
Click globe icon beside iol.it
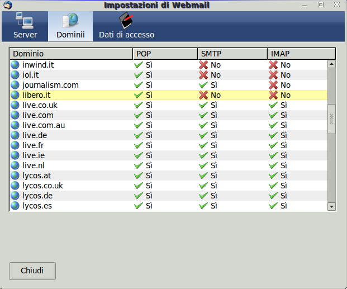[15, 75]
